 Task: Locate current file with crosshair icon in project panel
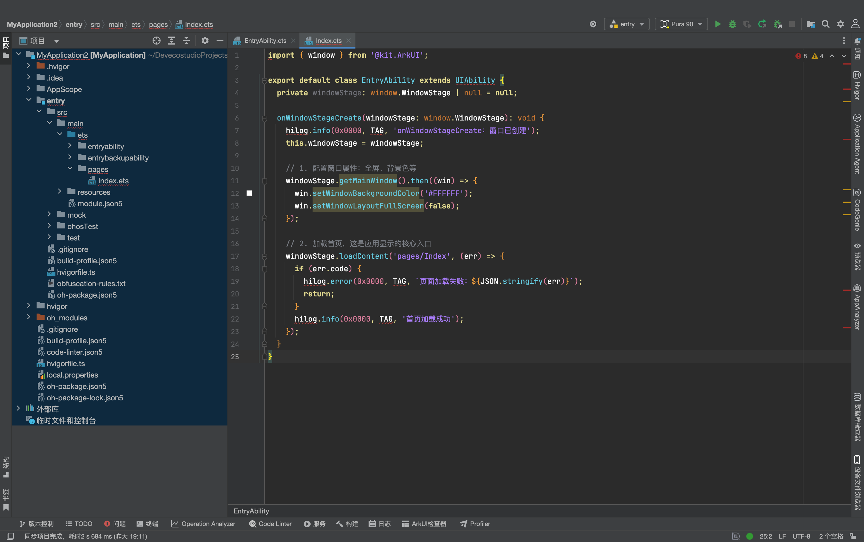156,41
